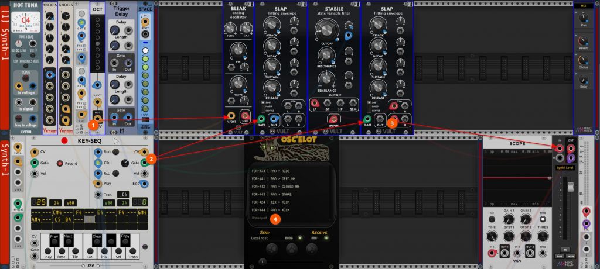Click the play triangle on KEY-SEQ header
Screen dimensions: 600x269
click(x=116, y=140)
